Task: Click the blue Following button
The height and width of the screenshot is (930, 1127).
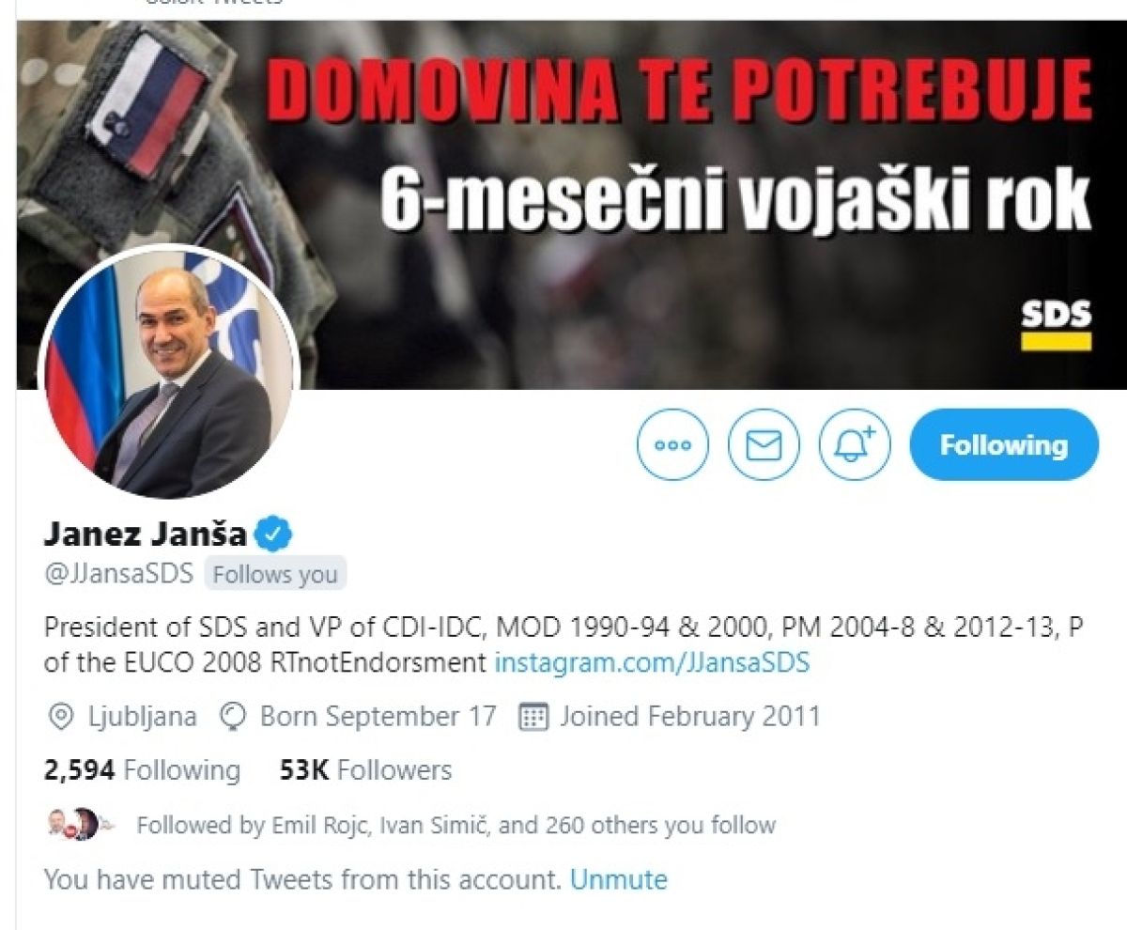Action: 1004,444
